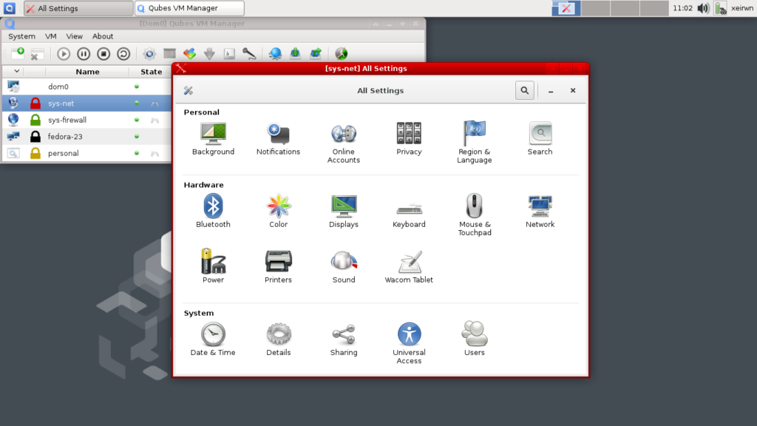Click backup VMs download icon in VM Manager
Viewport: 757px width, 426px height.
(295, 53)
